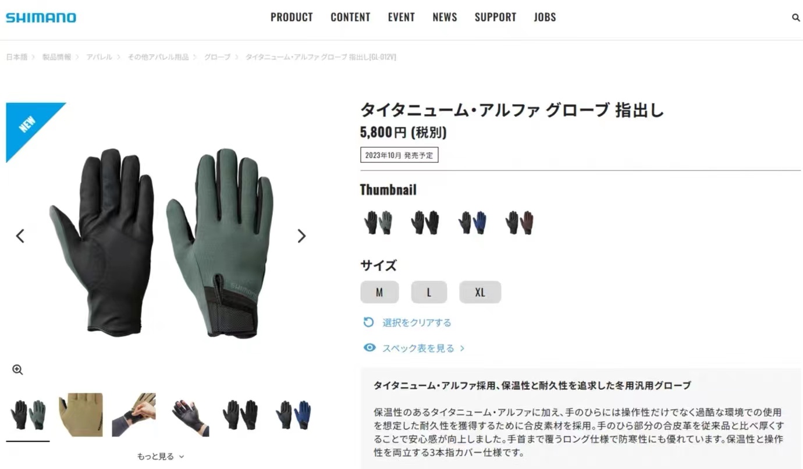The height and width of the screenshot is (469, 803).
Task: Select the beige palm glove thumbnail
Action: point(81,415)
